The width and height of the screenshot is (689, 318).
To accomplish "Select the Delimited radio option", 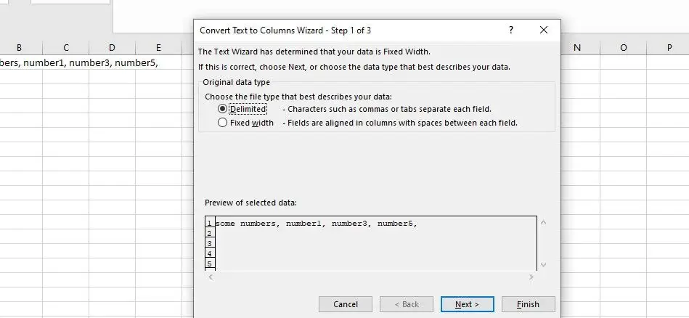I will [223, 109].
